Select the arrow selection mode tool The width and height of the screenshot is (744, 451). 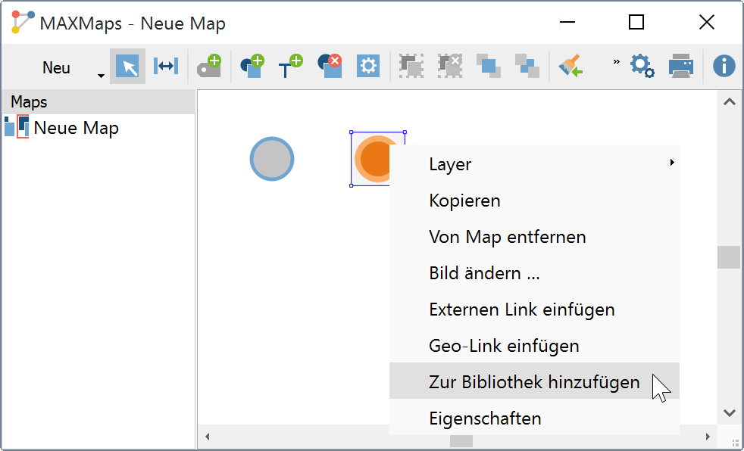coord(127,67)
